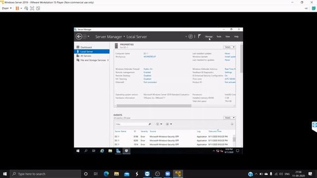Image resolution: width=317 pixels, height=178 pixels.
Task: Click the WORKGROUP link
Action: (150, 57)
